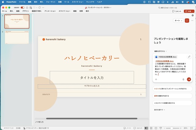
Task: Open the アニメーション ribbon tab
Action: pyautogui.click(x=50, y=11)
